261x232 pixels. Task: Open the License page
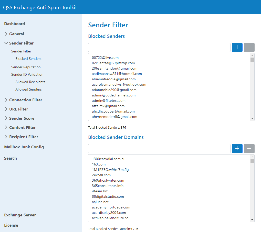click(x=11, y=225)
